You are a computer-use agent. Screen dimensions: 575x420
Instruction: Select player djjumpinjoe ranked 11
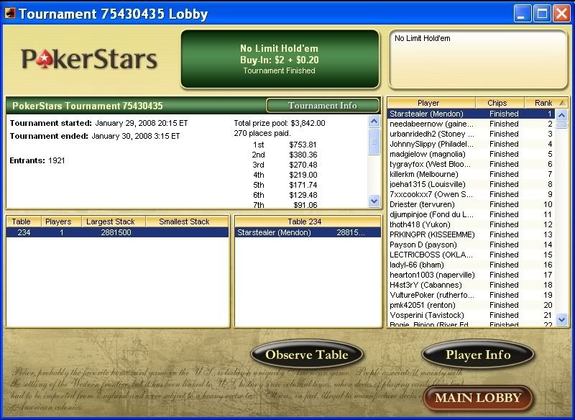coord(471,214)
